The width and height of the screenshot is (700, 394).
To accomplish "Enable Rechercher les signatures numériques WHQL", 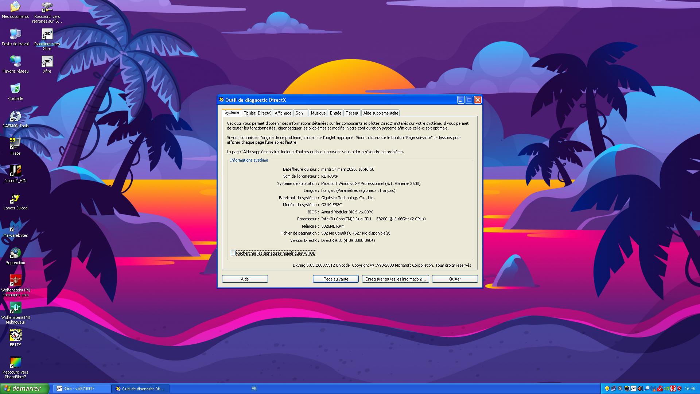I will click(233, 253).
